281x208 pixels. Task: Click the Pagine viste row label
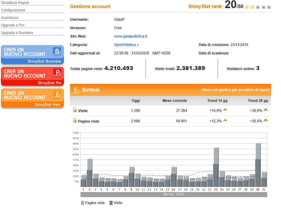tap(89, 121)
